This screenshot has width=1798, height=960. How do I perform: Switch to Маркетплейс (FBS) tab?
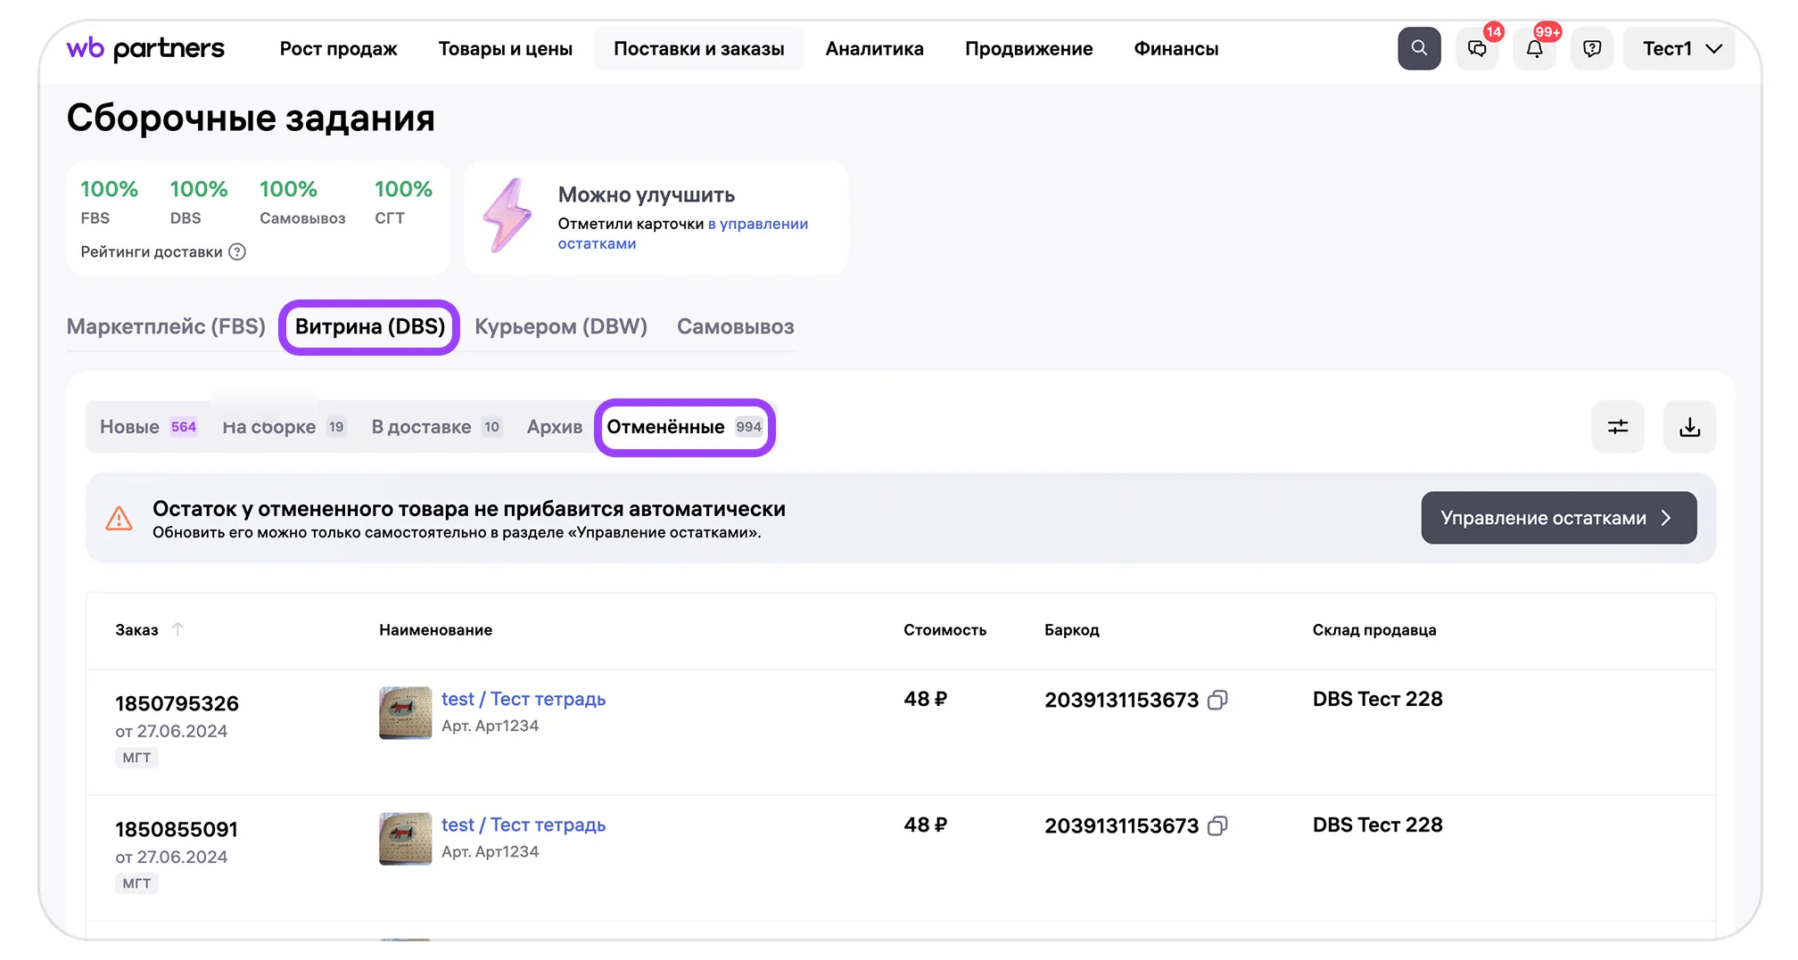click(166, 327)
